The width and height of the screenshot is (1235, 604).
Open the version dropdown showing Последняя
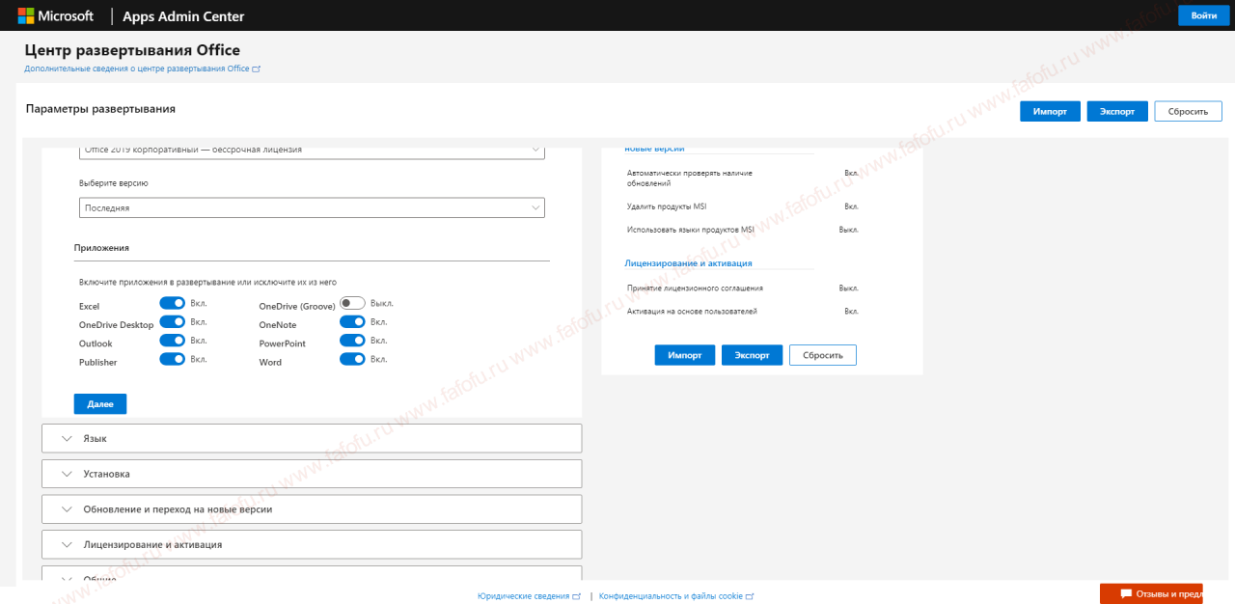[312, 207]
